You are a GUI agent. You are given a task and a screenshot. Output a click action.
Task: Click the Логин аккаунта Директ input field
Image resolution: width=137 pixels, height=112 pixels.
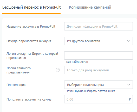point(99,55)
